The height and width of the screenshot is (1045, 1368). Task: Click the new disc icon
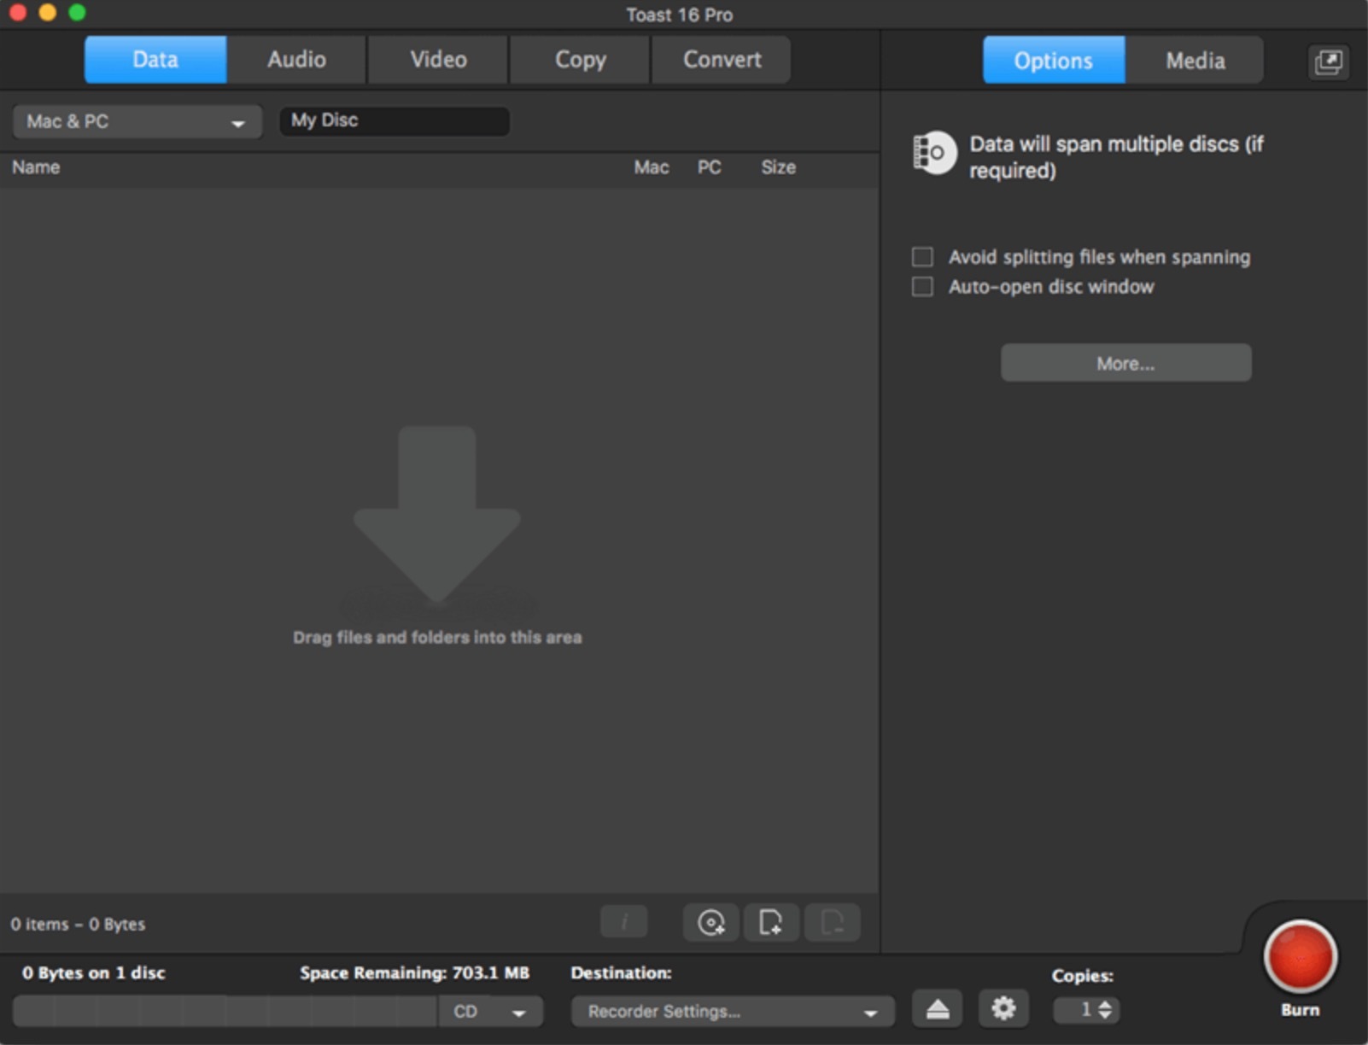[710, 923]
